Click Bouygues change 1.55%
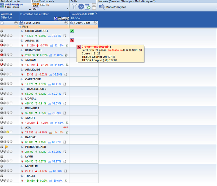 [x=42, y=113]
